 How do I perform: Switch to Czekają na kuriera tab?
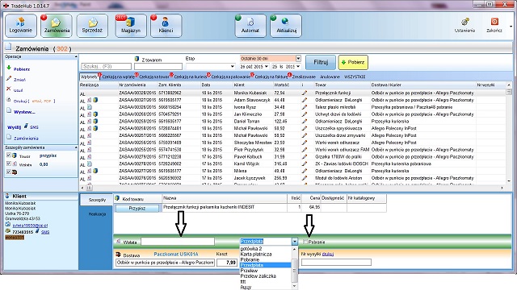tap(190, 77)
